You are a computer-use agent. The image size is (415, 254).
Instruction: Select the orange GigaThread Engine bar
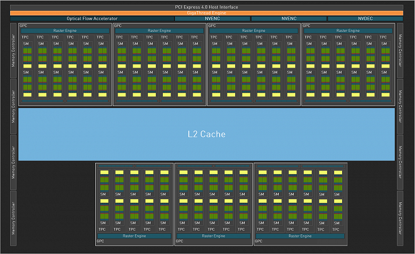(x=207, y=13)
